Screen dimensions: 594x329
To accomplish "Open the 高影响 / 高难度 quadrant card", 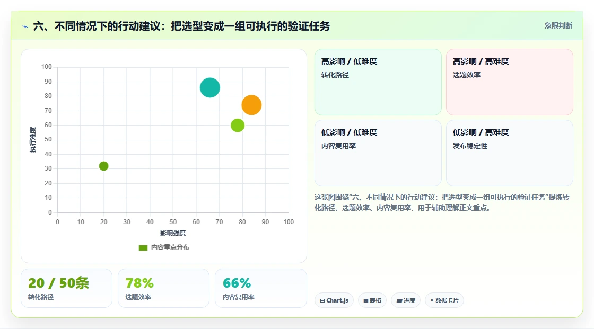I will pos(510,82).
